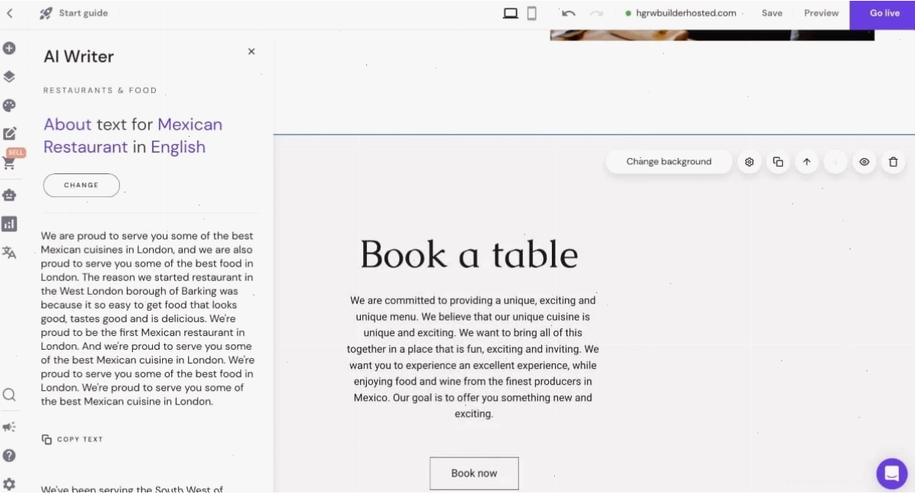This screenshot has height=494, width=915.
Task: Open the blog edit icon in sidebar
Action: tap(9, 134)
